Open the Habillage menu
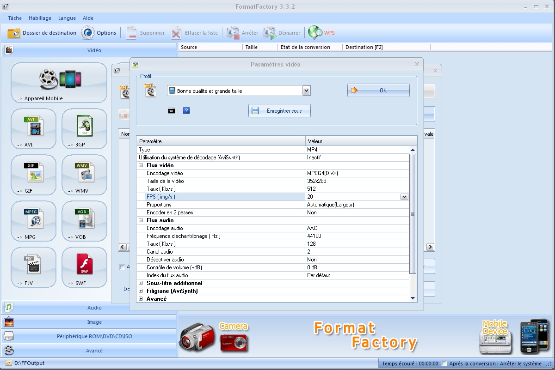Image resolution: width=555 pixels, height=370 pixels. 40,18
